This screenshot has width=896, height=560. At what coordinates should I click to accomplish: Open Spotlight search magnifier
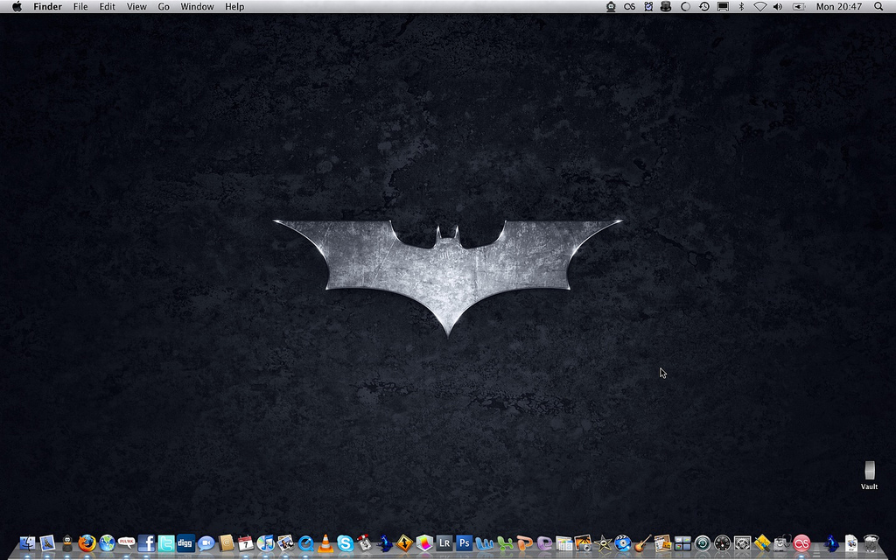point(878,7)
